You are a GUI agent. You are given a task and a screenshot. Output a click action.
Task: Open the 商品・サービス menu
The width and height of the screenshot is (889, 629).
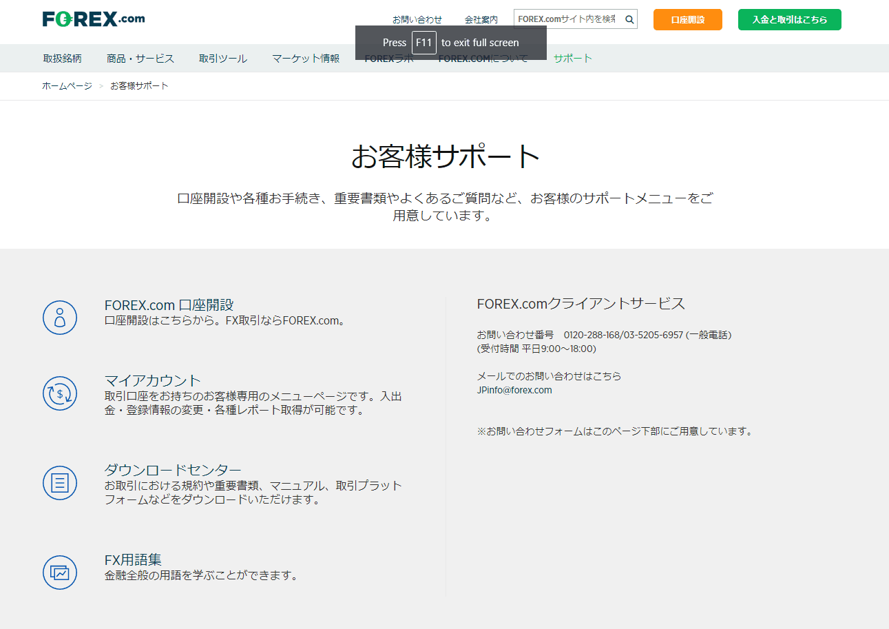click(x=140, y=59)
